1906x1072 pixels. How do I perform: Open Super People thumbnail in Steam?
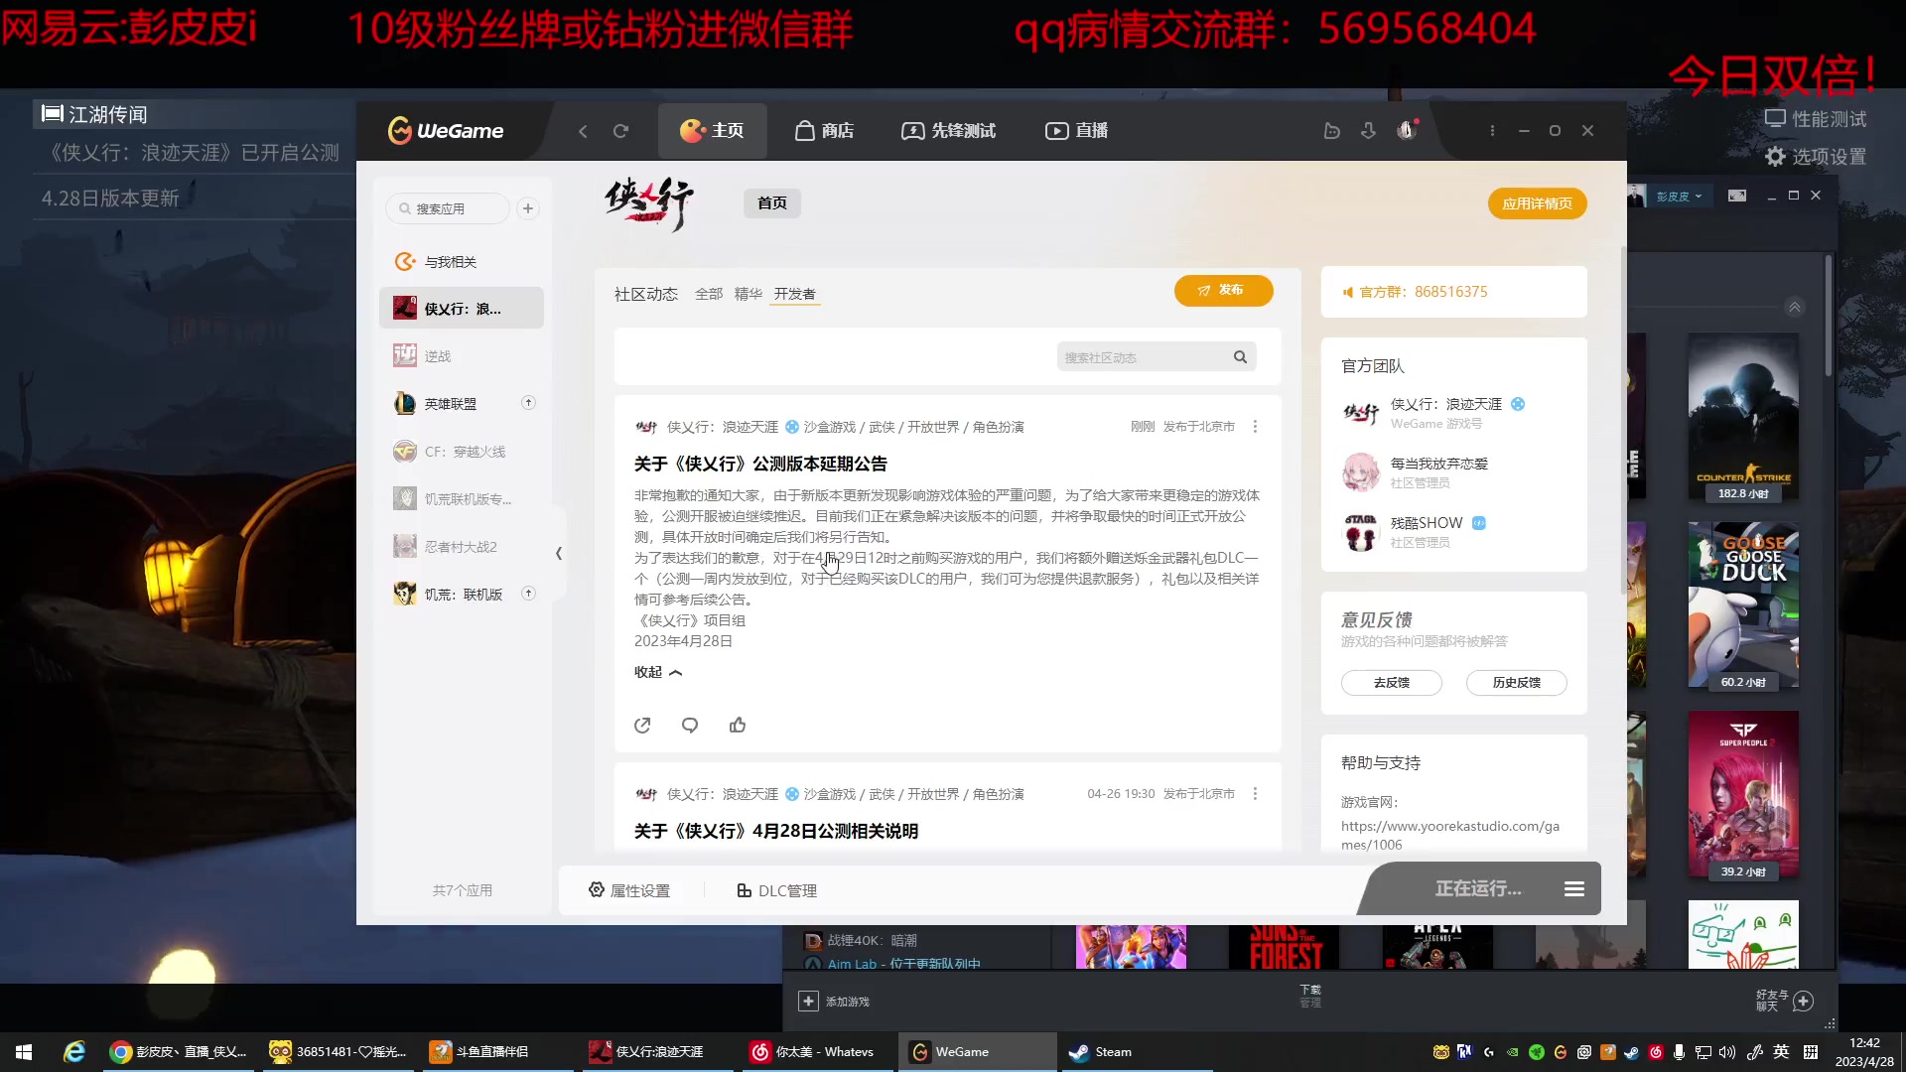pos(1743,795)
